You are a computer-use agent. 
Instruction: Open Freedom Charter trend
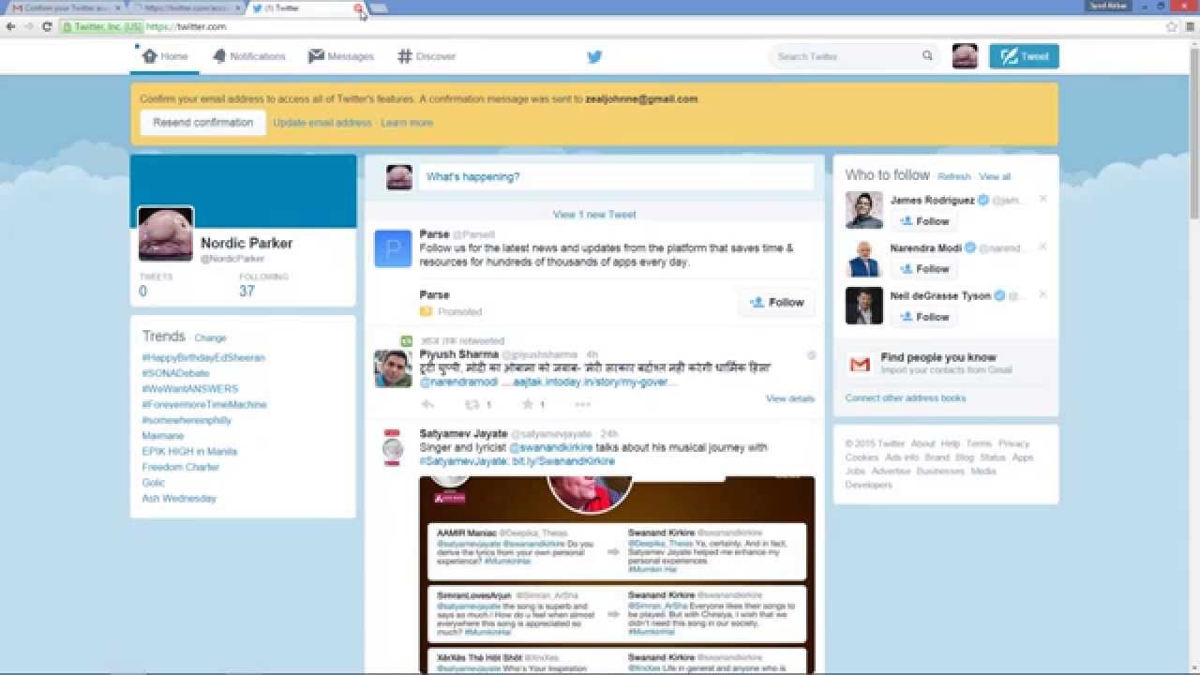point(181,467)
